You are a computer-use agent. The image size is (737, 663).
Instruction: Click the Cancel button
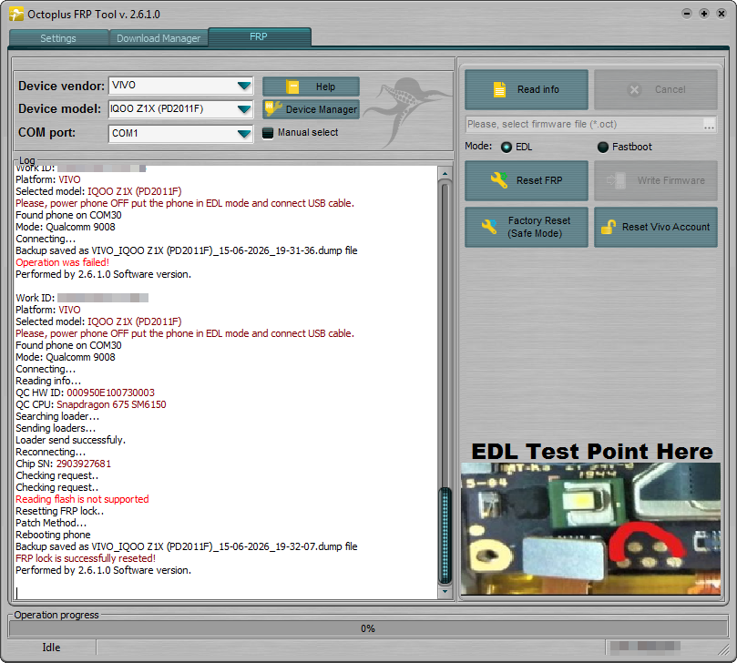(x=656, y=89)
